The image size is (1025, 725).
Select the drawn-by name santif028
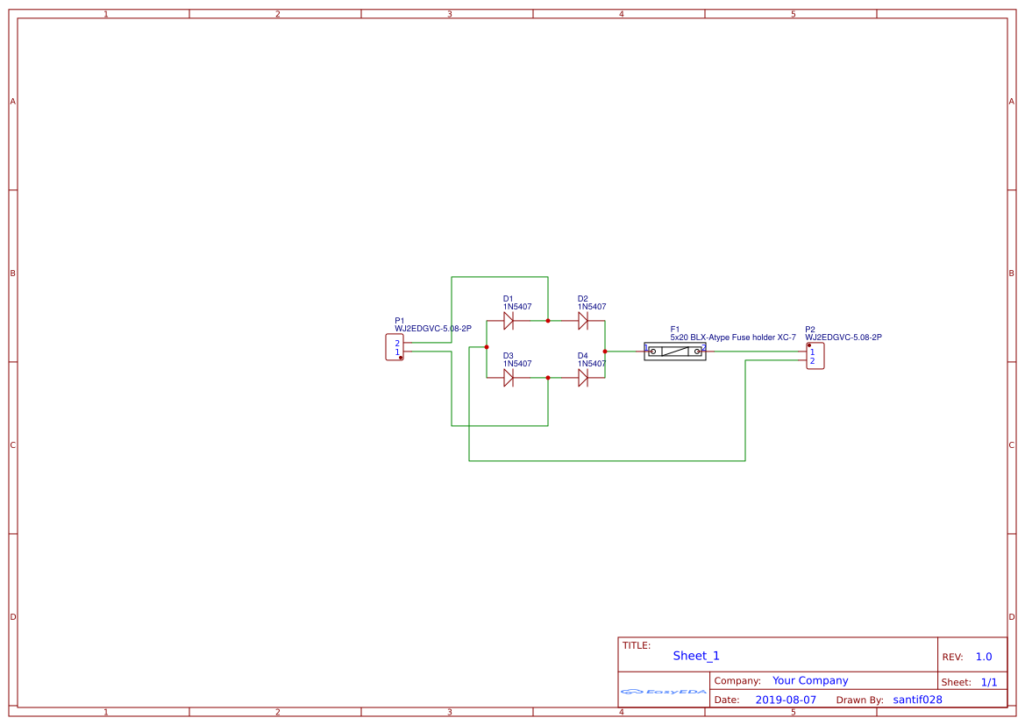(x=917, y=700)
